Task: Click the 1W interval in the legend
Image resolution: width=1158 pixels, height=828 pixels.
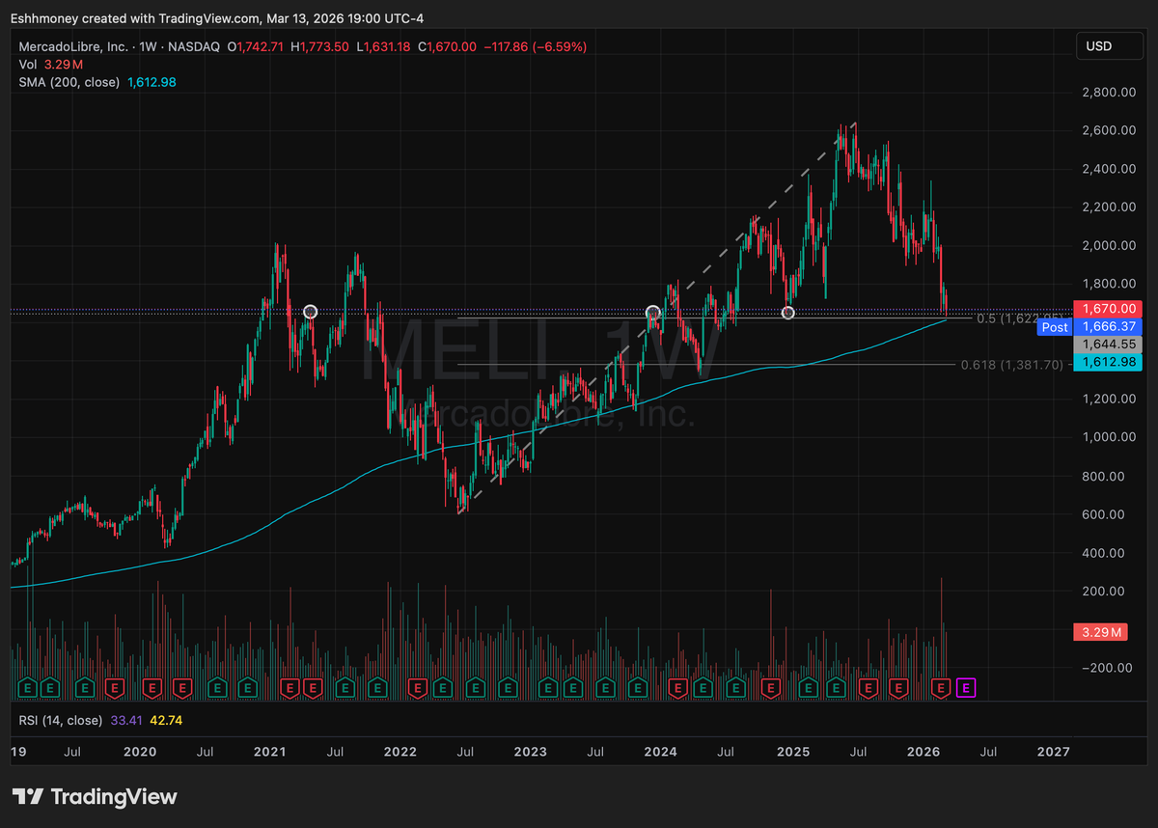Action: (151, 46)
